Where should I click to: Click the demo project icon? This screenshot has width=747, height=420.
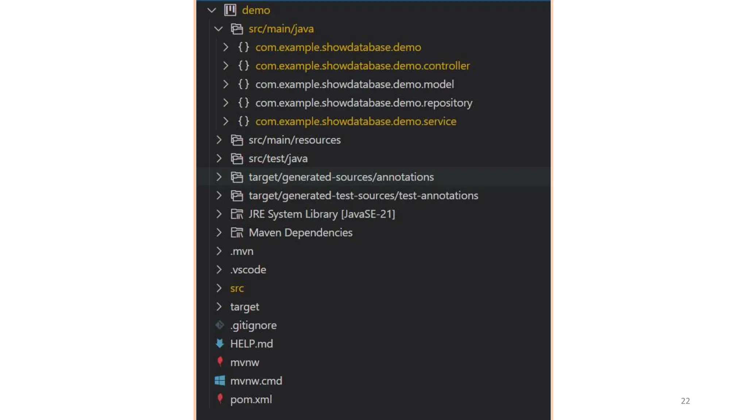click(x=230, y=10)
